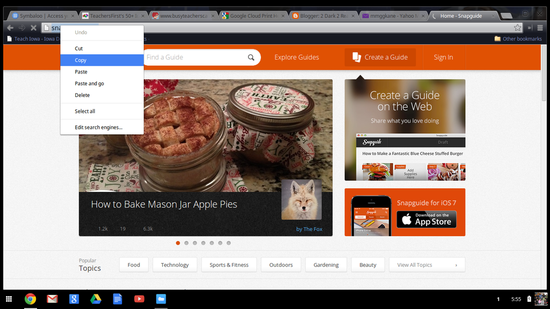The height and width of the screenshot is (309, 550).
Task: Open Google Drive from the shelf
Action: tap(95, 299)
